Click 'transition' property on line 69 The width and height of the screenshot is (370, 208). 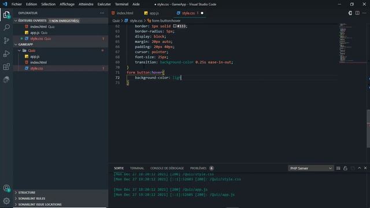coord(145,62)
